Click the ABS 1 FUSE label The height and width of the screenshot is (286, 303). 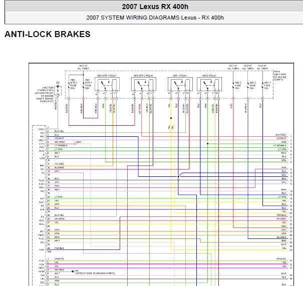(267, 85)
